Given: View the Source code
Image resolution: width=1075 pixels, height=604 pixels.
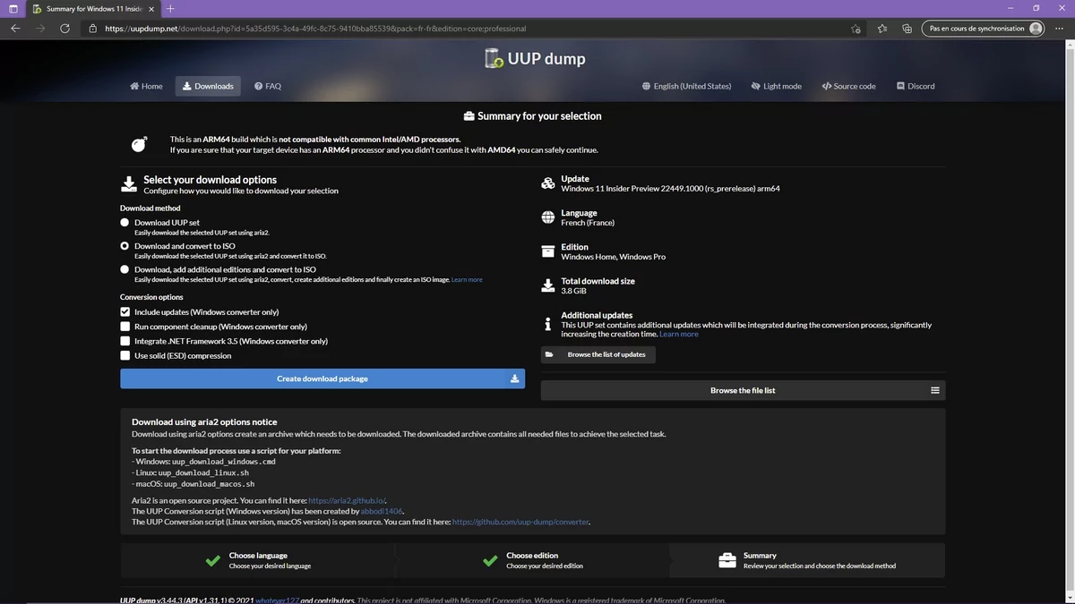Looking at the screenshot, I should pos(847,86).
